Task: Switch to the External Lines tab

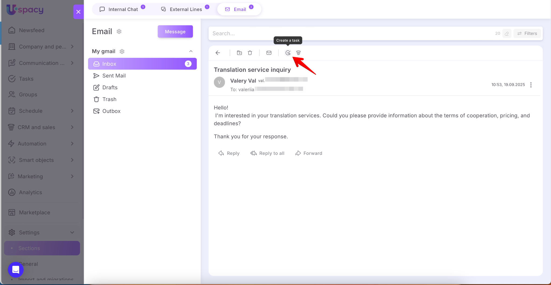Action: pyautogui.click(x=185, y=9)
